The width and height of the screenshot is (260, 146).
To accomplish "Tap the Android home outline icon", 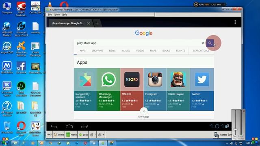I will (69, 127).
